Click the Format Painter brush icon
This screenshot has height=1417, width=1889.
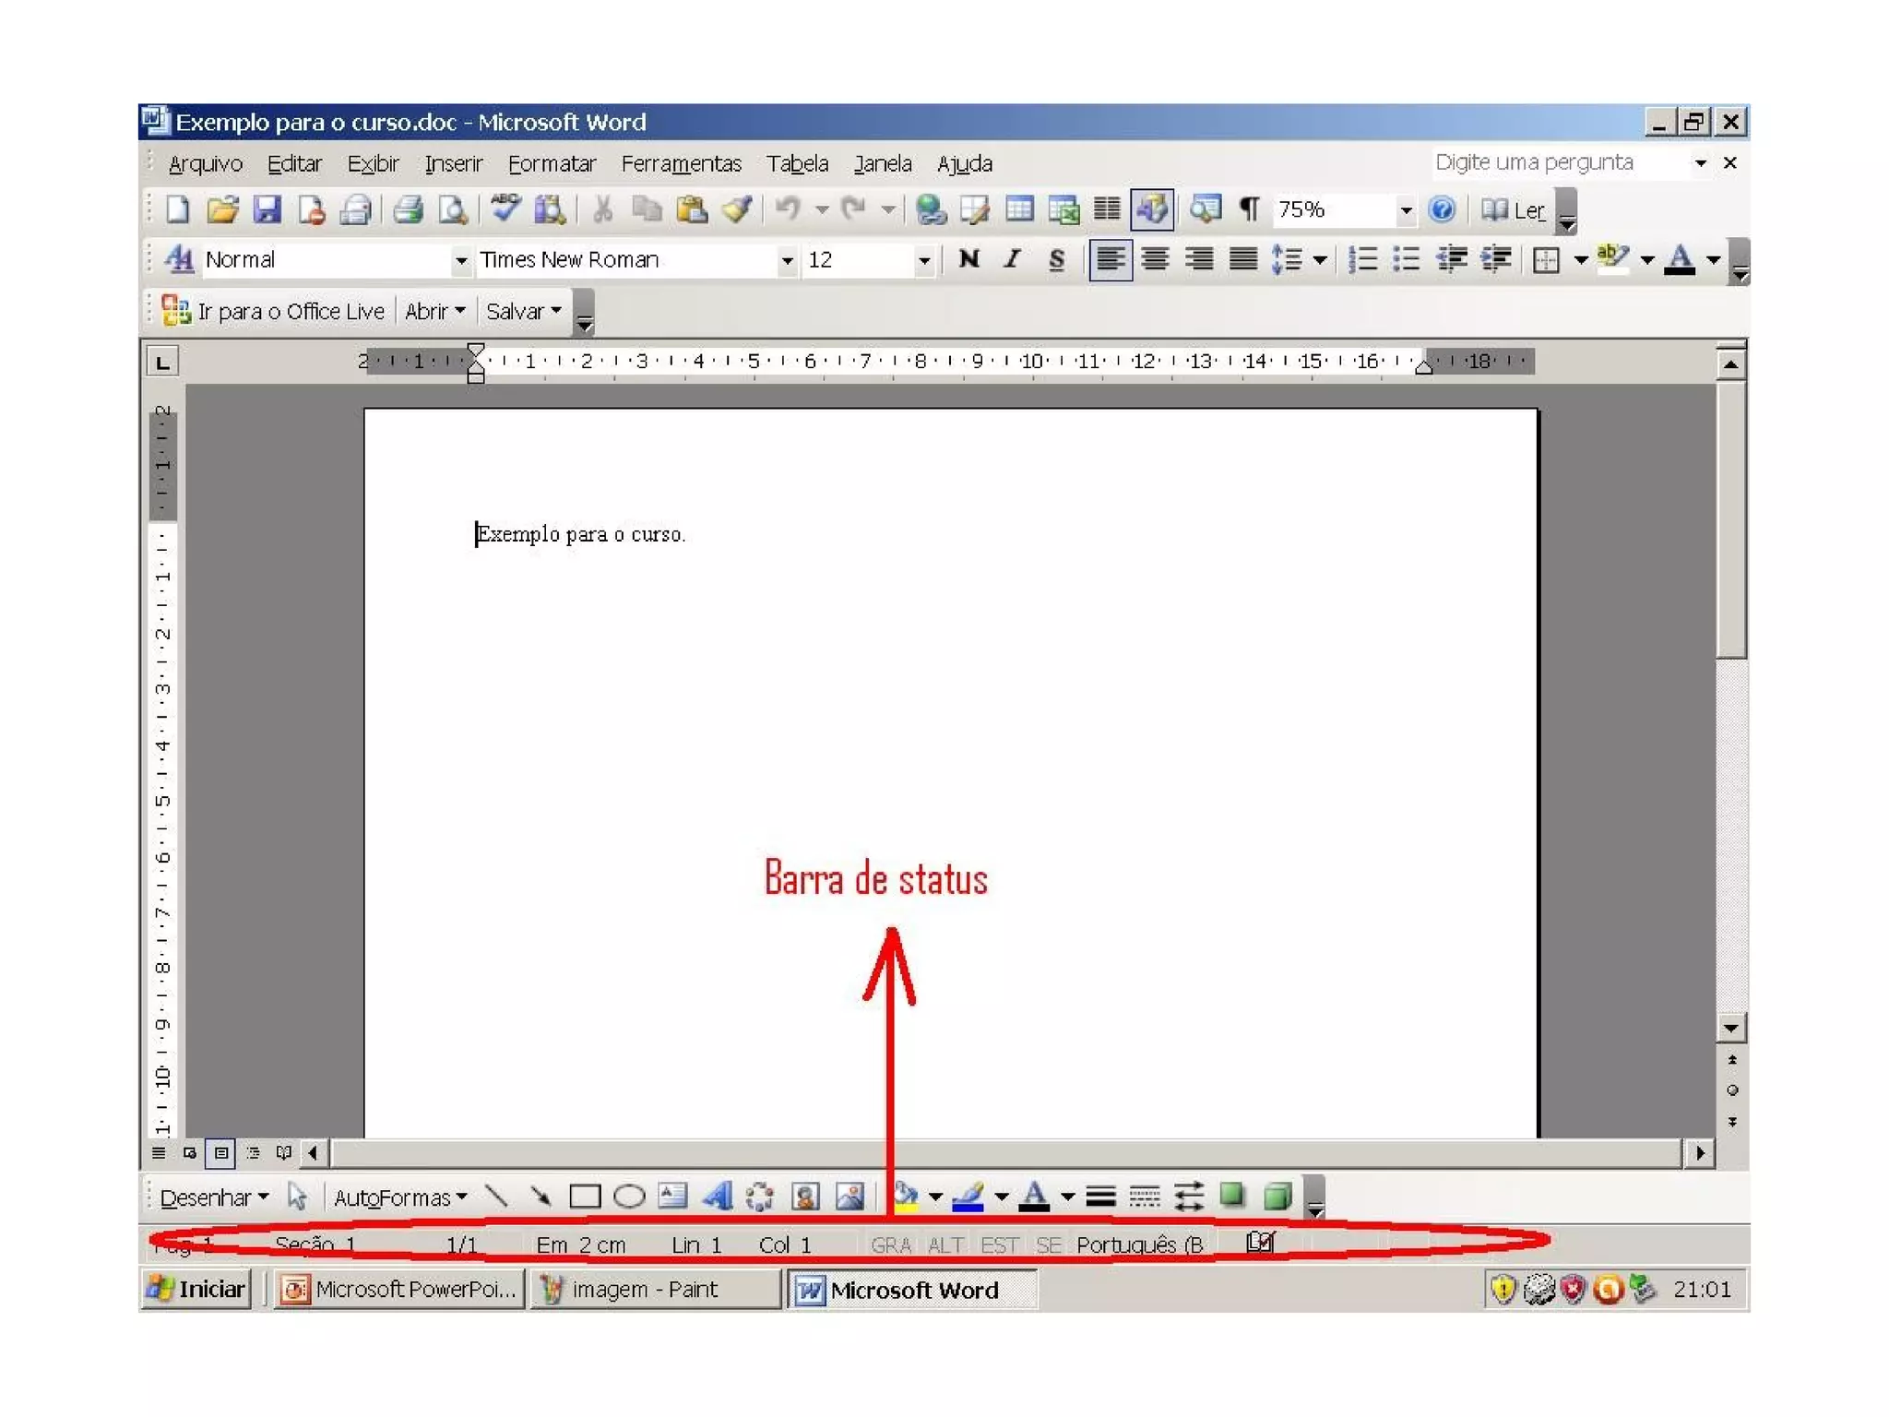tap(737, 210)
